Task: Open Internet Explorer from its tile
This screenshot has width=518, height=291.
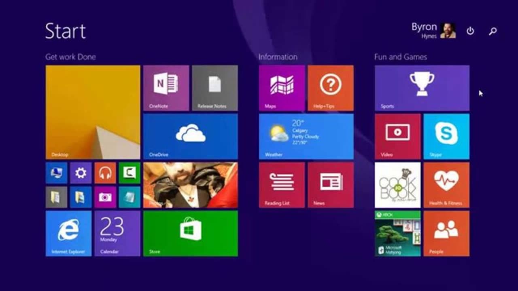Action: tap(68, 233)
